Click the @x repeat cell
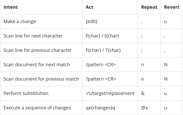This screenshot has height=115, width=183. click(144, 108)
